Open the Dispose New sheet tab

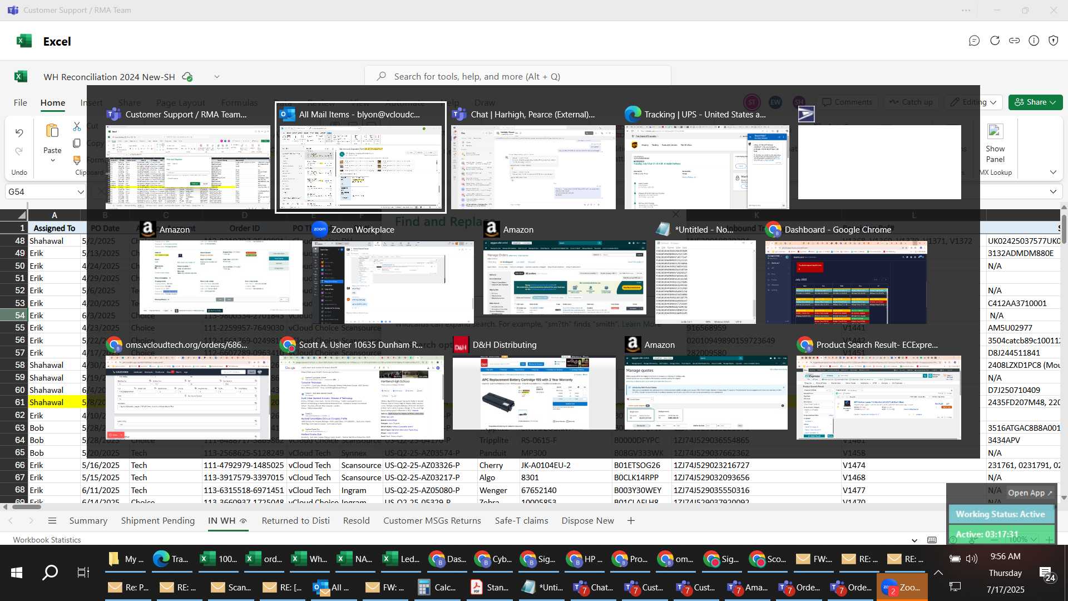[587, 521]
